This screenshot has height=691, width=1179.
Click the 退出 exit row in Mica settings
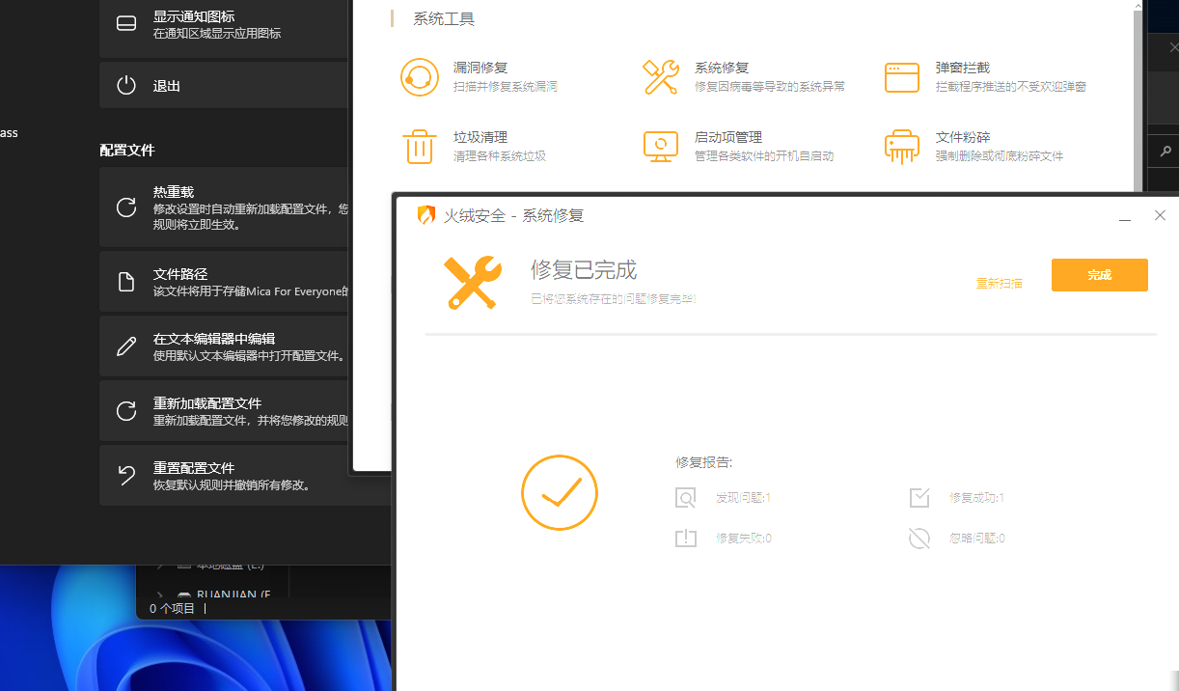pyautogui.click(x=224, y=85)
